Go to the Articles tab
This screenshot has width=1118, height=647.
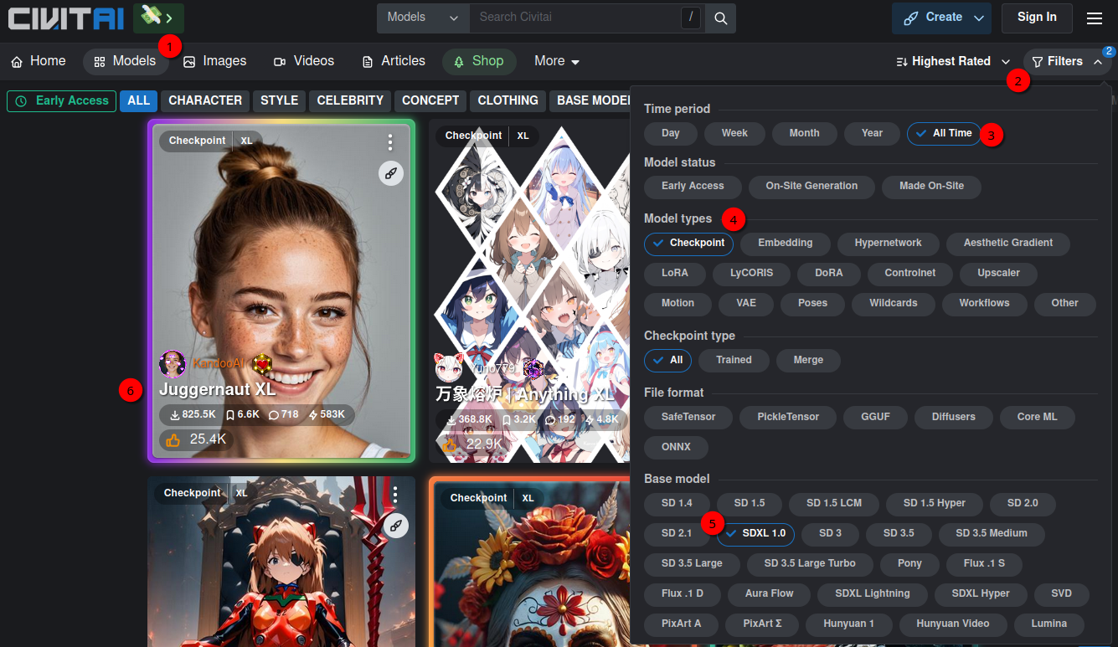pos(394,61)
